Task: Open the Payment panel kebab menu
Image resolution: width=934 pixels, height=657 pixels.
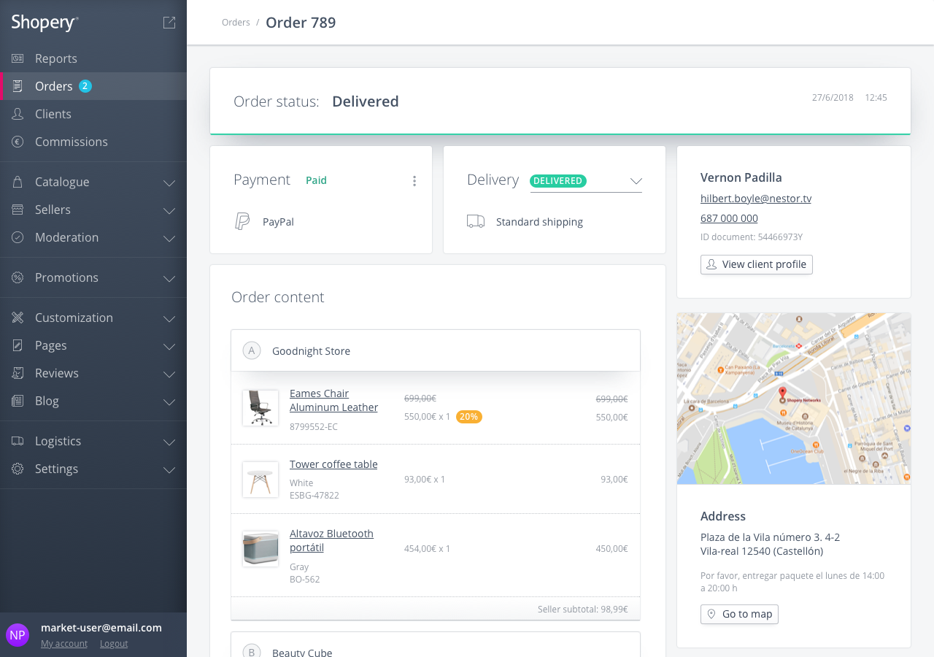Action: pos(414,180)
